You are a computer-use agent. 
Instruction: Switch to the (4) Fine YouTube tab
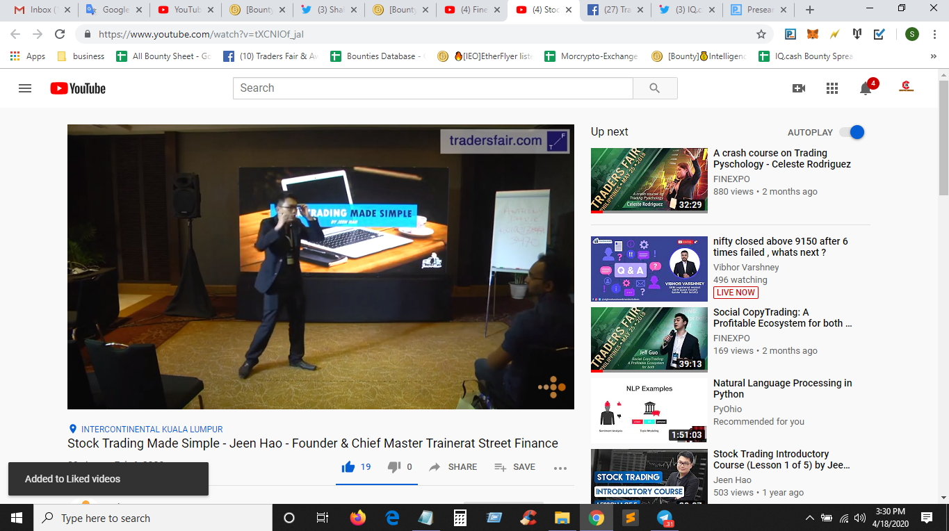tap(472, 10)
